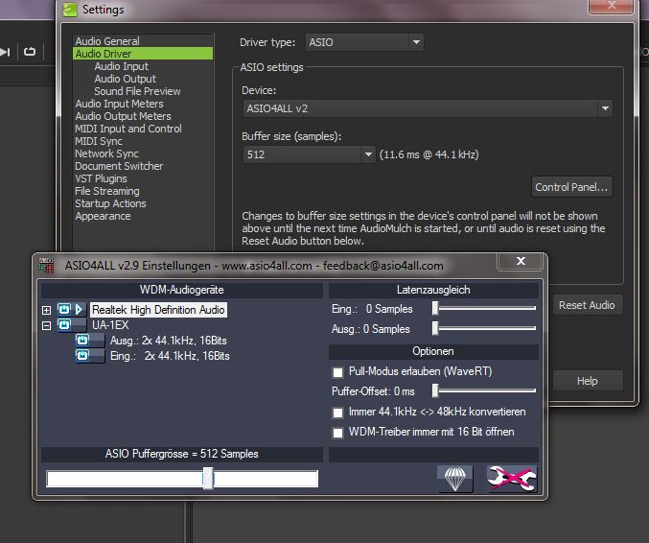Toggle the Realtek High Definition Audio power button
Screen dimensions: 649x543
pos(64,310)
